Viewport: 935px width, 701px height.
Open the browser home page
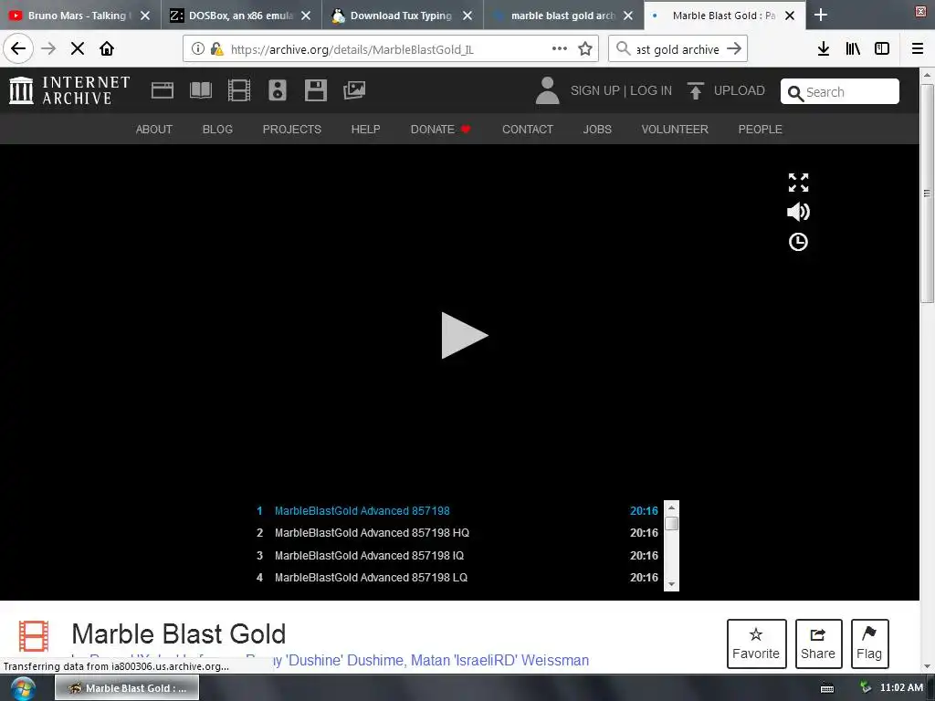coord(107,48)
